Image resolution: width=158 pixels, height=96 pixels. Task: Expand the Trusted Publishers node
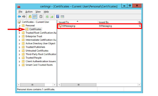tap(19, 47)
